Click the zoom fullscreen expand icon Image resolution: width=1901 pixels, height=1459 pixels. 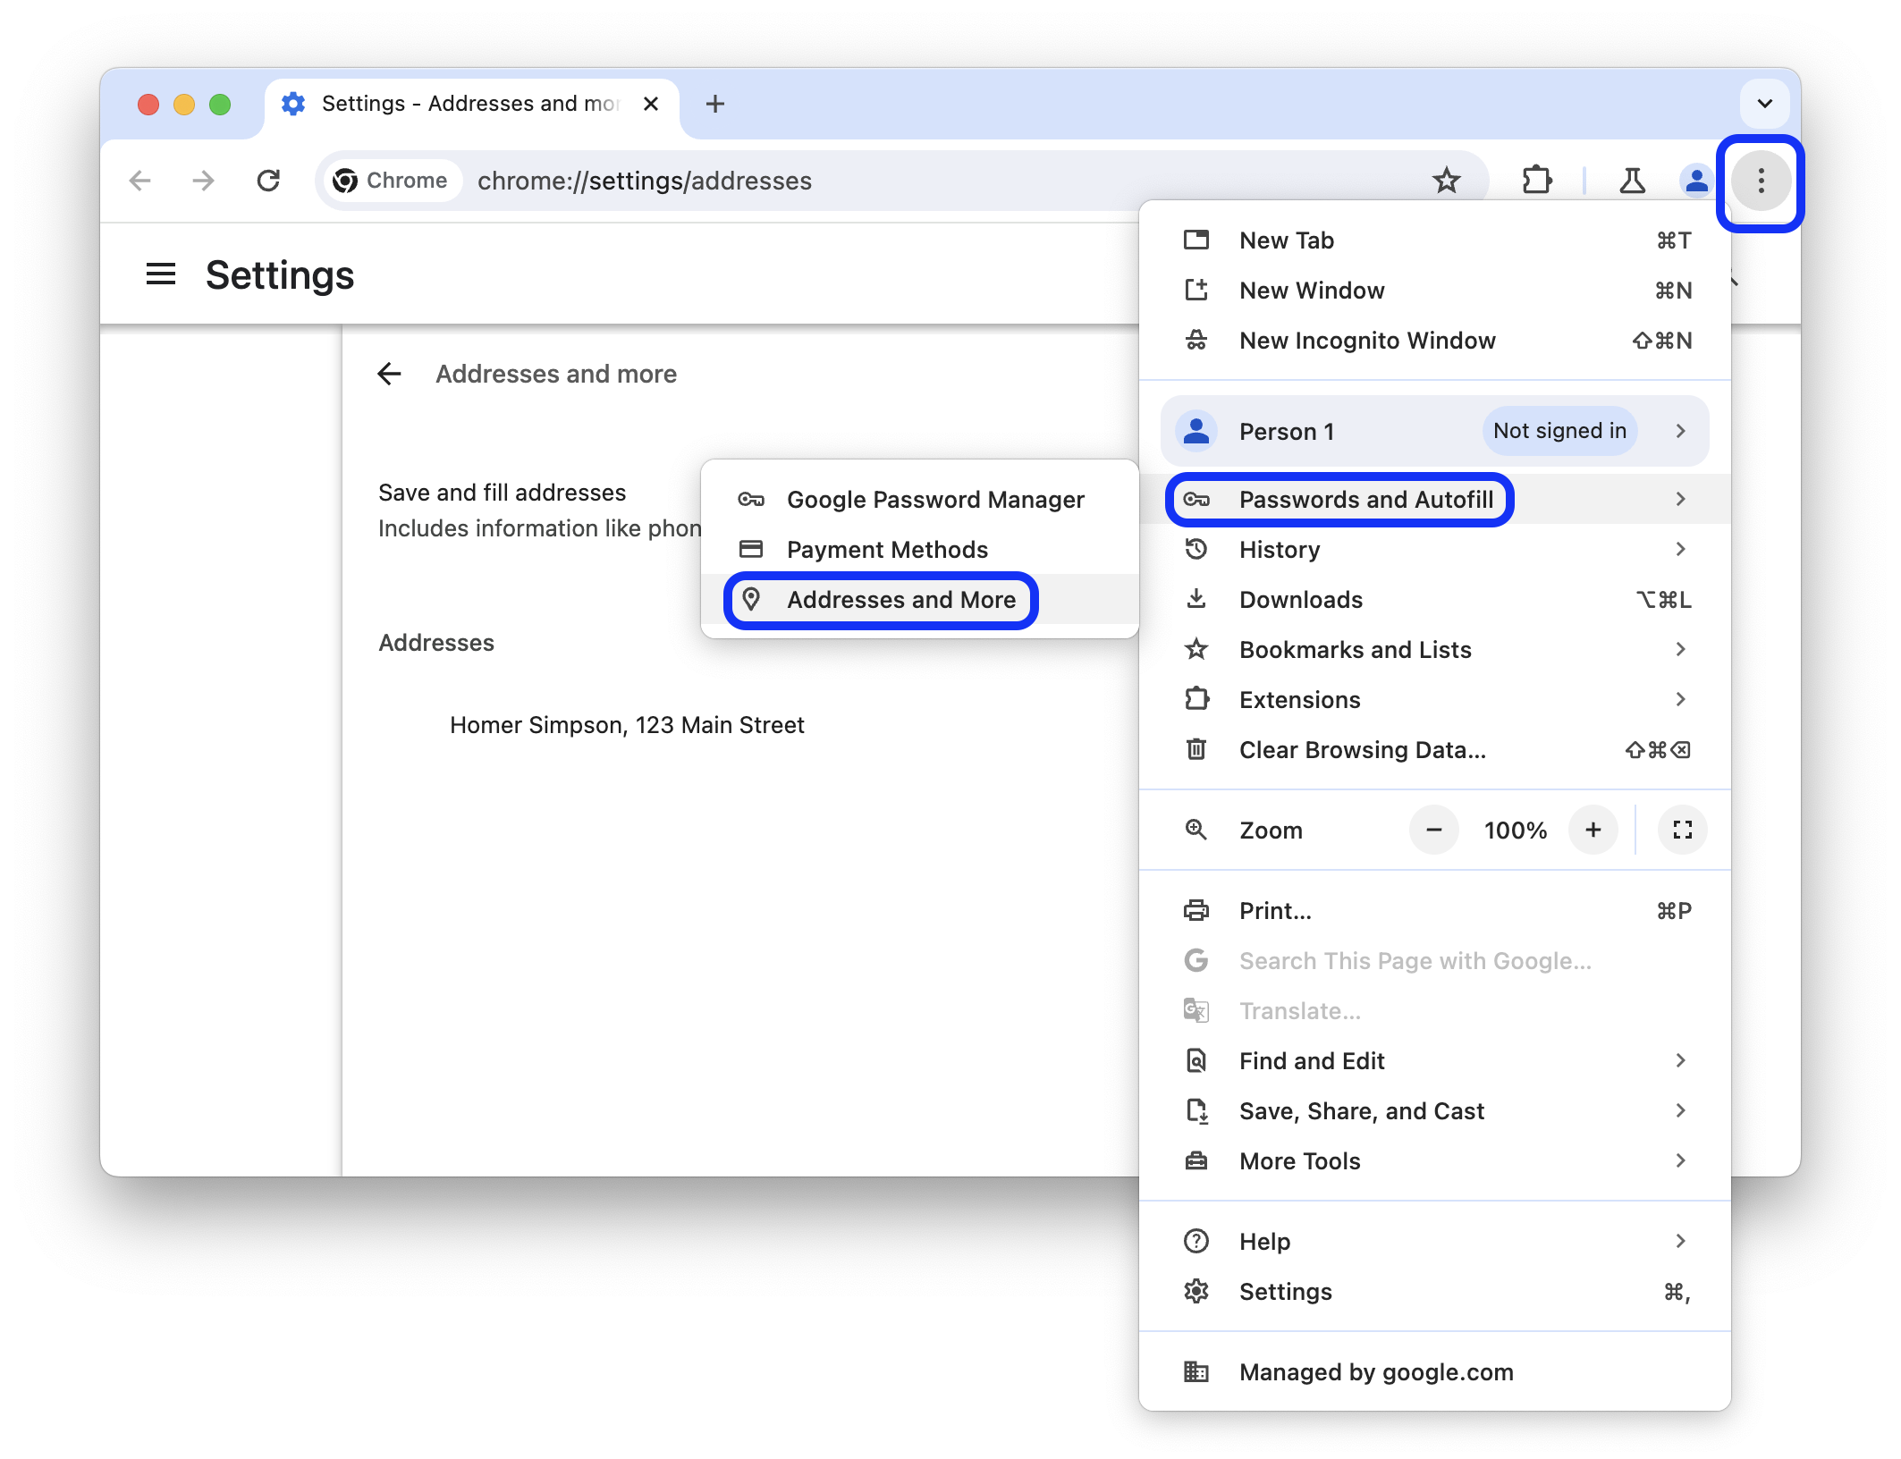1682,829
